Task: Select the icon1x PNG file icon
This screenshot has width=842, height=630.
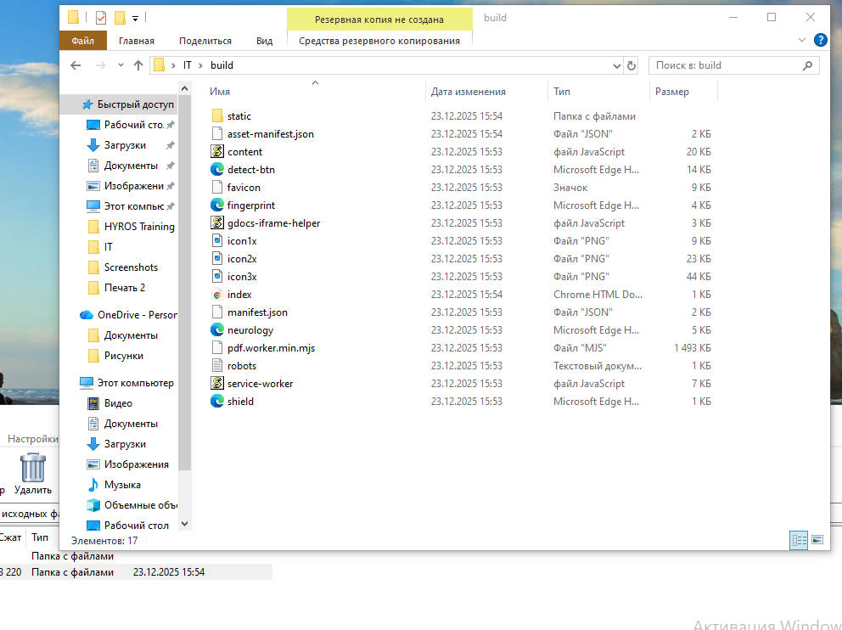Action: click(x=217, y=240)
